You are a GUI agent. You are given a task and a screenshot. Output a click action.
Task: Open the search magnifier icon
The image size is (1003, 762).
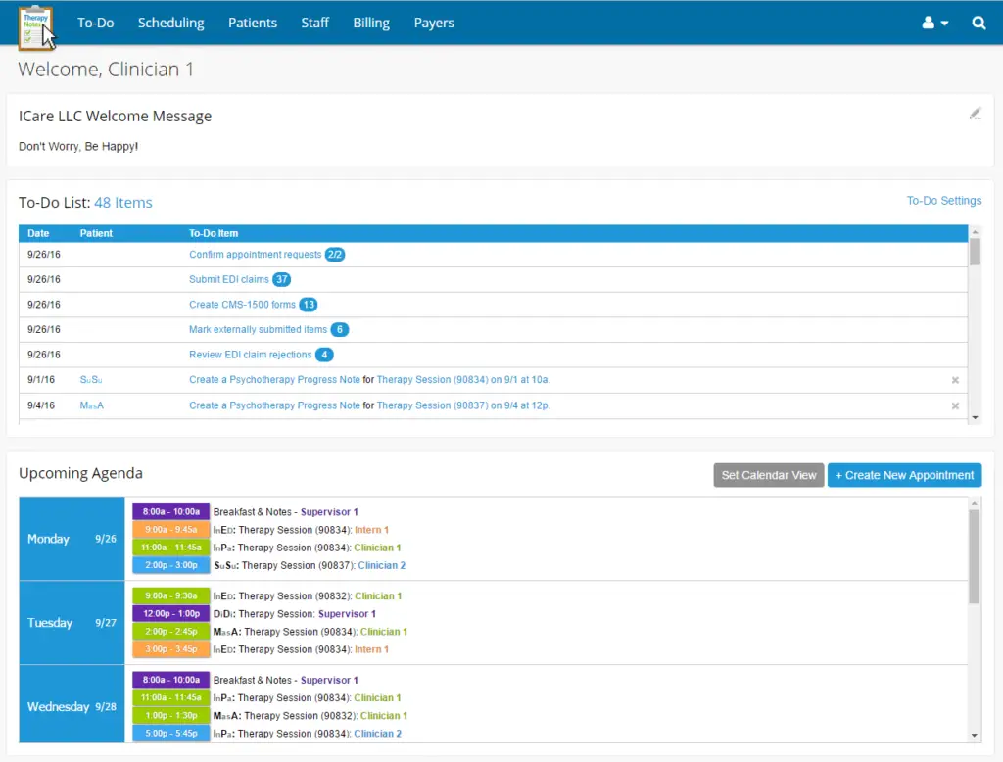point(979,23)
